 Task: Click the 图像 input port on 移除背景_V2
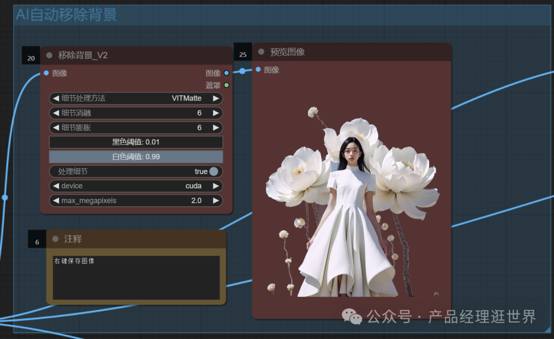46,73
